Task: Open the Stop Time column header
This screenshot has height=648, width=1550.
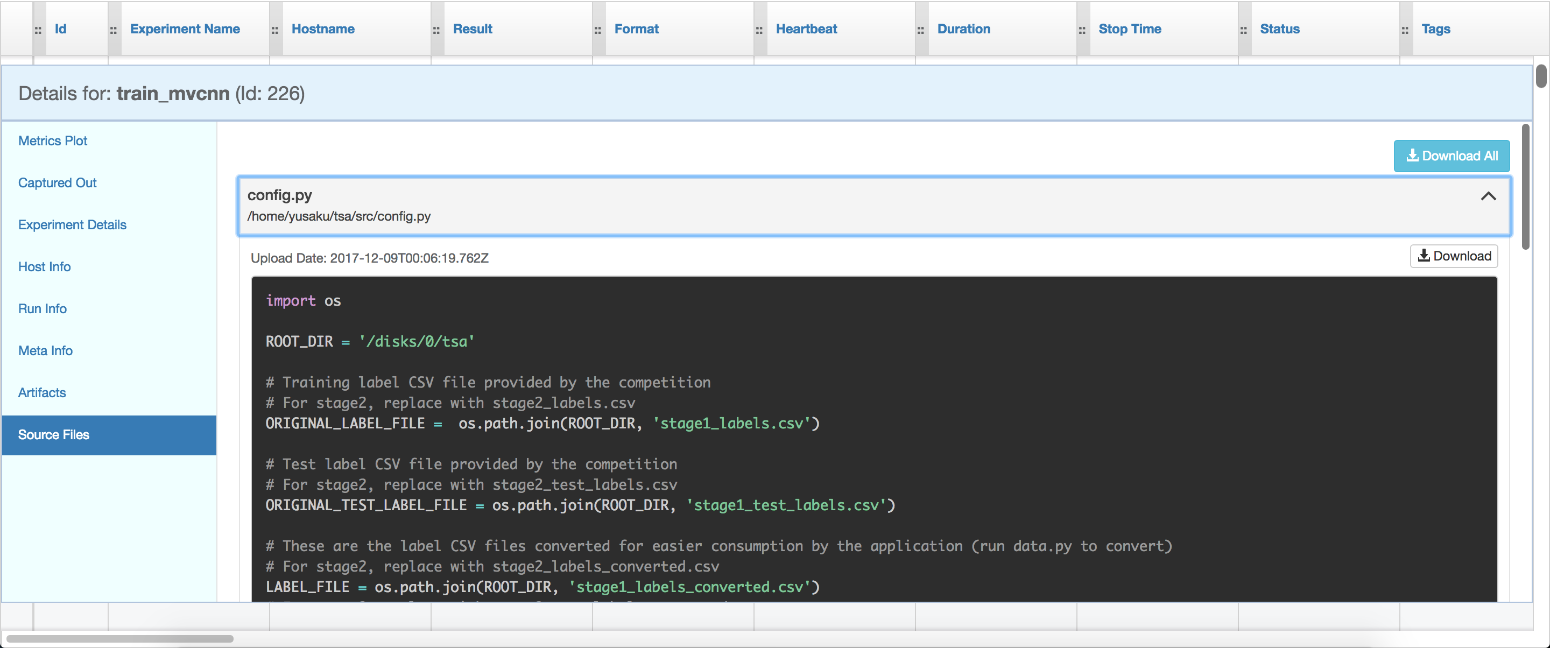Action: (1130, 29)
